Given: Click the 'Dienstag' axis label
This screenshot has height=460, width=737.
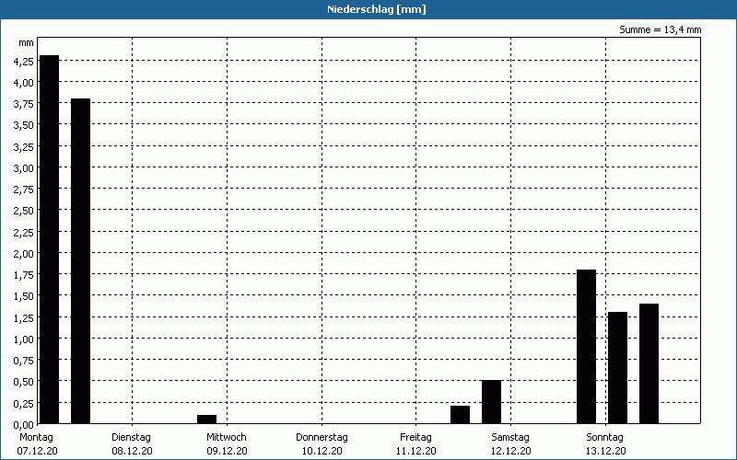Looking at the screenshot, I should click(x=131, y=438).
